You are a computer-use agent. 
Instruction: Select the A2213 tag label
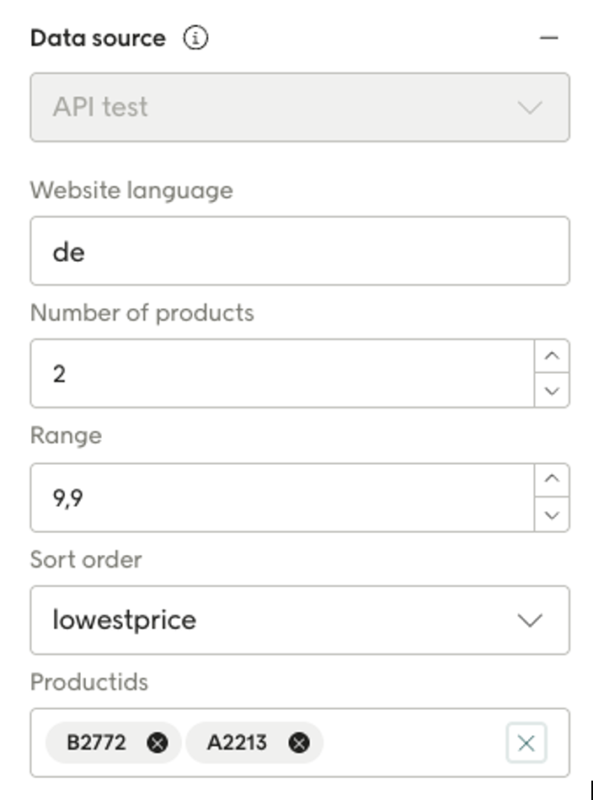[237, 743]
